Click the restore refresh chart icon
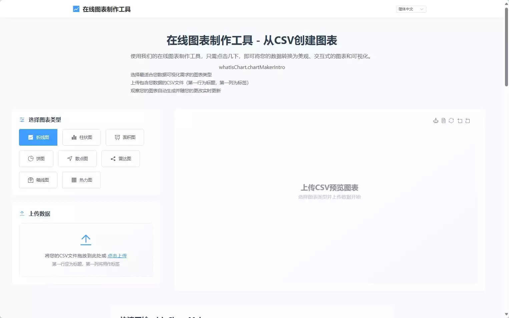Viewport: 509px width, 318px height. [x=451, y=121]
